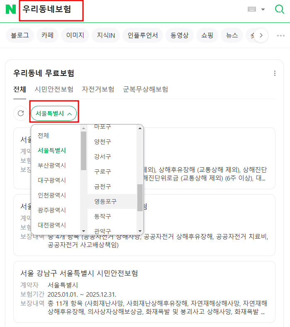Click region list scroll-down arrow
Viewport: 290px width, 327px height.
(84, 231)
